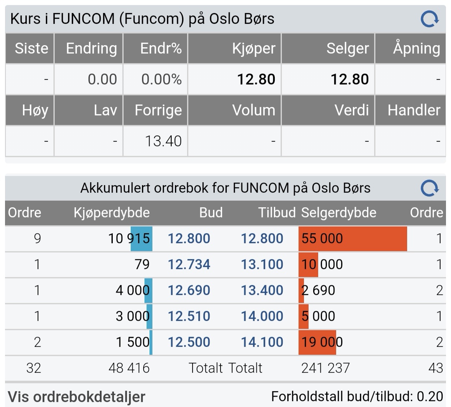The image size is (451, 407).
Task: Select bid price 12.734
Action: click(189, 264)
